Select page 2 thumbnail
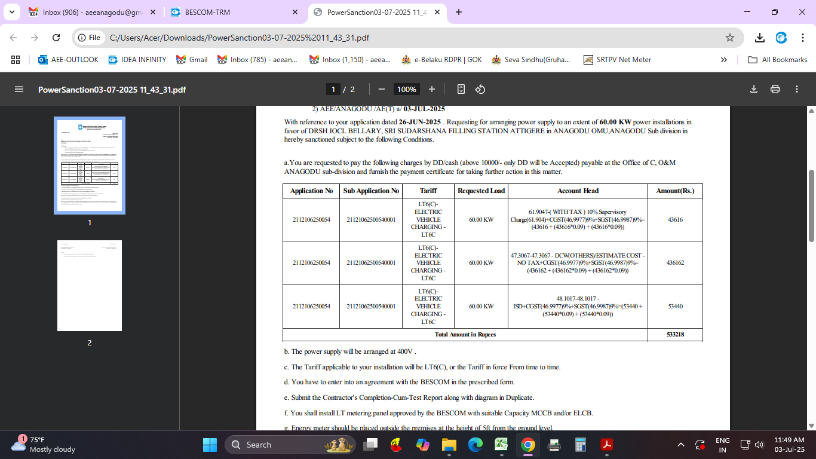The width and height of the screenshot is (816, 459). click(x=90, y=286)
